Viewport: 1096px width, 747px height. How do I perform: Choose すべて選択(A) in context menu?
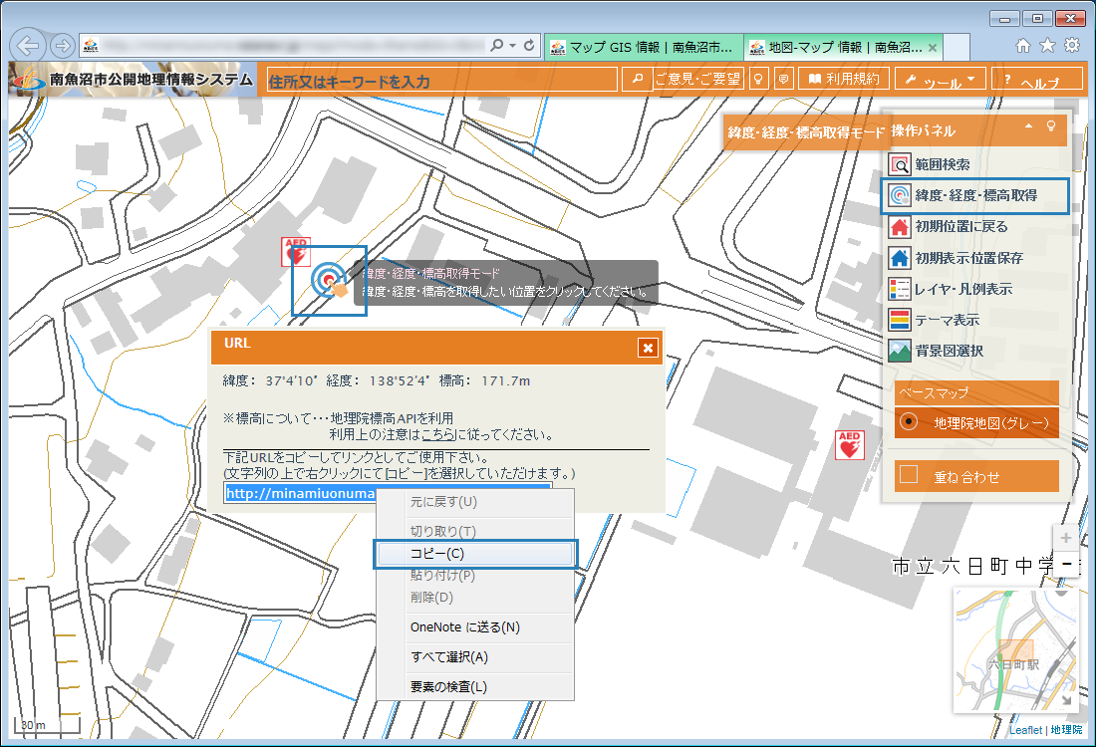point(475,656)
